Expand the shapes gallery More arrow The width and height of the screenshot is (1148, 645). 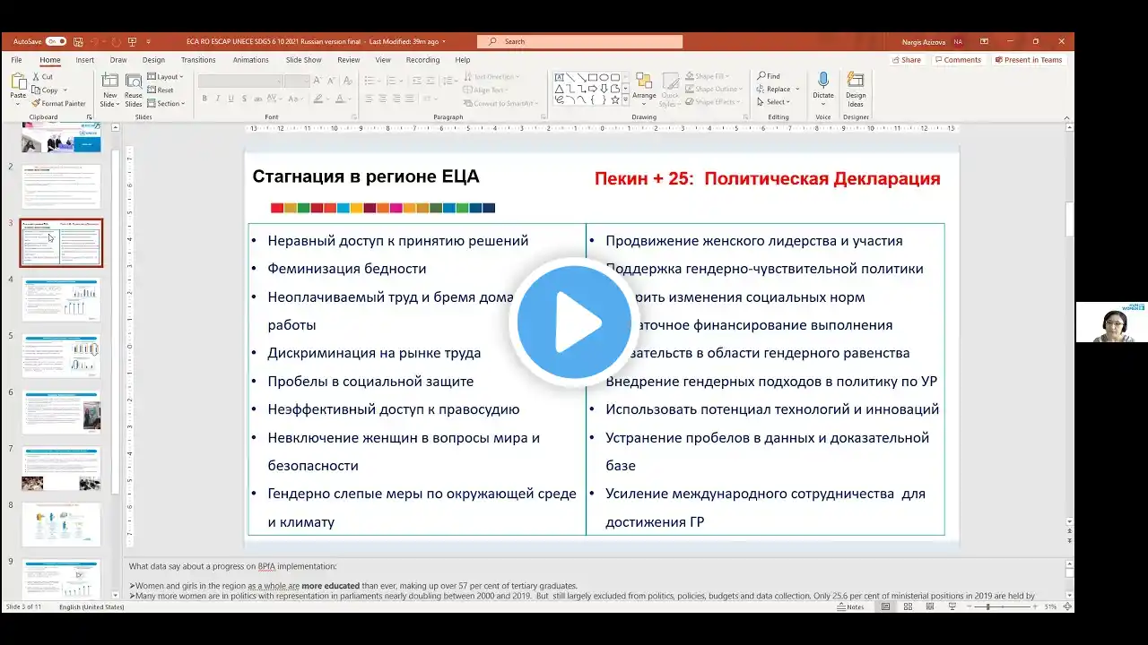pyautogui.click(x=625, y=99)
